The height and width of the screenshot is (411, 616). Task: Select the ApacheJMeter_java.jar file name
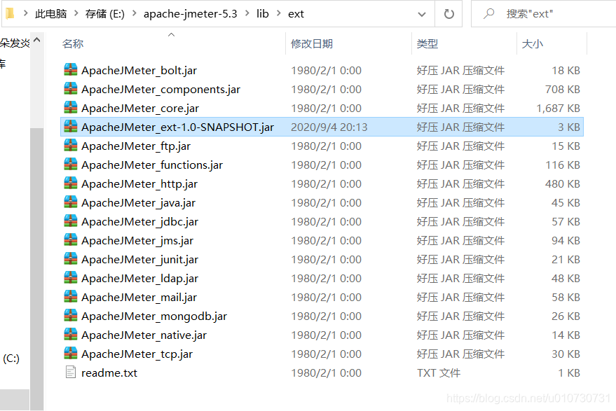138,202
